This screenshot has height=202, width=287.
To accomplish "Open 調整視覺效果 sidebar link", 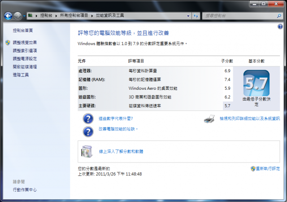I will point(25,43).
